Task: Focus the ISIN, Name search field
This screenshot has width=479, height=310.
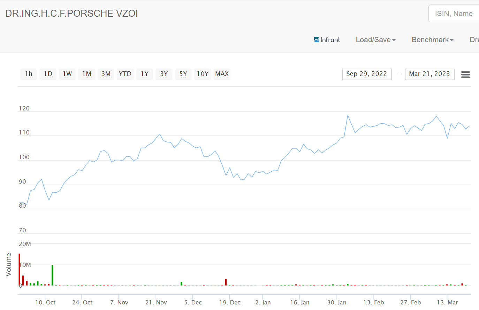Action: click(x=454, y=14)
